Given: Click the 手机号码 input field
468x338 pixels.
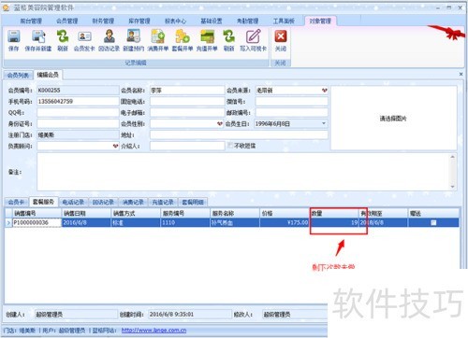Looking at the screenshot, I should point(78,102).
